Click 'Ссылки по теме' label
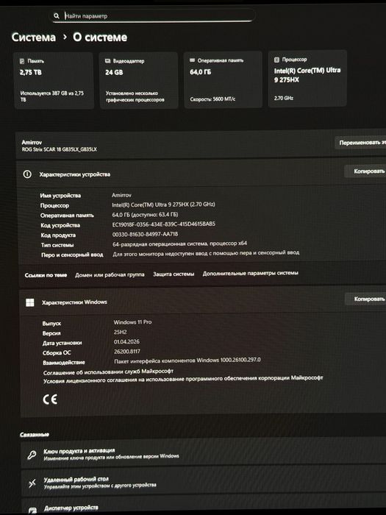Screen dimensions: 386x515 [46, 275]
